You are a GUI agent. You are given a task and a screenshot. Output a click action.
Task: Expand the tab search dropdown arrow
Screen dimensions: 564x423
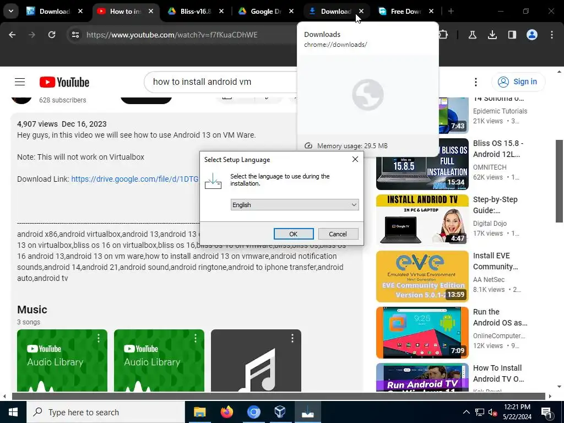(x=11, y=11)
